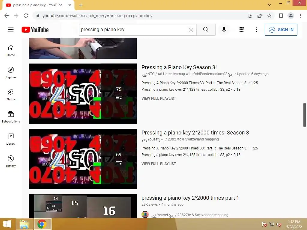Screen dimensions: 307x230
Task: Click the page vertical scrollbar thumb
Action: (x=305, y=115)
